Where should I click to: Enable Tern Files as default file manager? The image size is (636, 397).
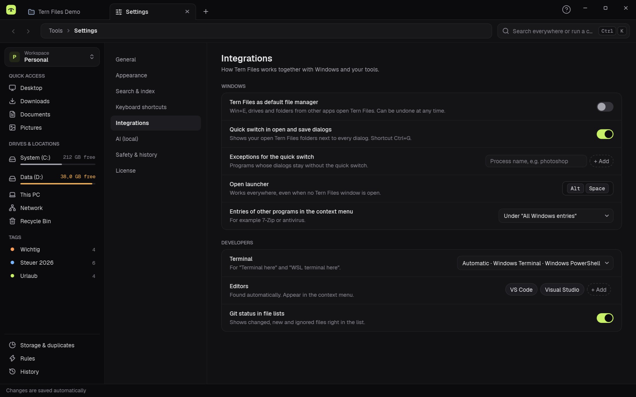pos(605,107)
